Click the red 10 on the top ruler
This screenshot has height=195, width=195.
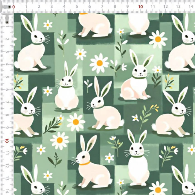(x=140, y=7)
